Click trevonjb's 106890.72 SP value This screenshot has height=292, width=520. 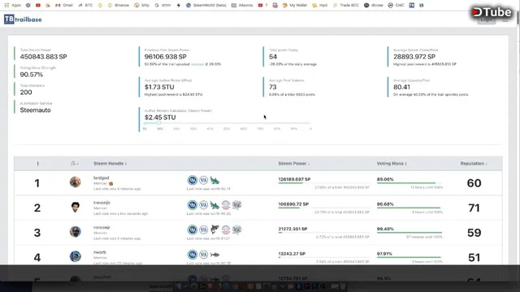[293, 204]
